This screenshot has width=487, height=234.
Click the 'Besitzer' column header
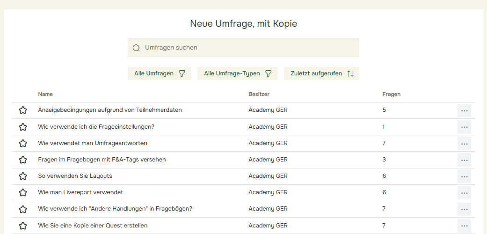[259, 94]
